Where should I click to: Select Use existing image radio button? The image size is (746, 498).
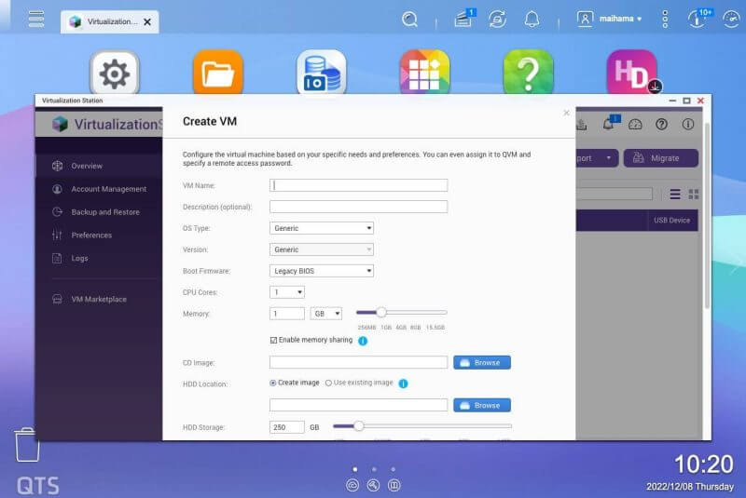(x=328, y=383)
